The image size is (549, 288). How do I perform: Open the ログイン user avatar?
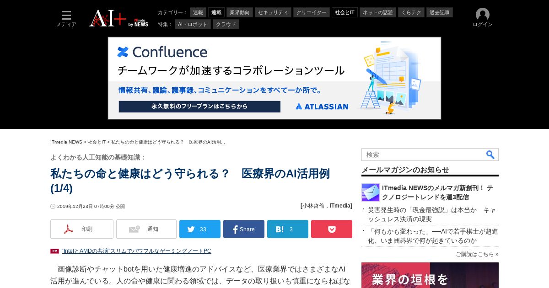(x=483, y=18)
